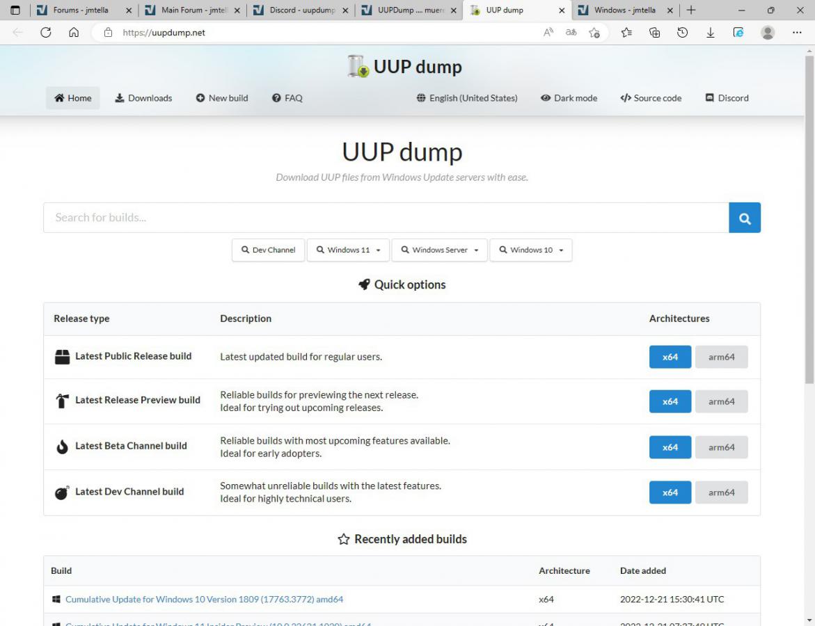Open the Downloads navigation item
This screenshot has height=626, width=815.
143,98
